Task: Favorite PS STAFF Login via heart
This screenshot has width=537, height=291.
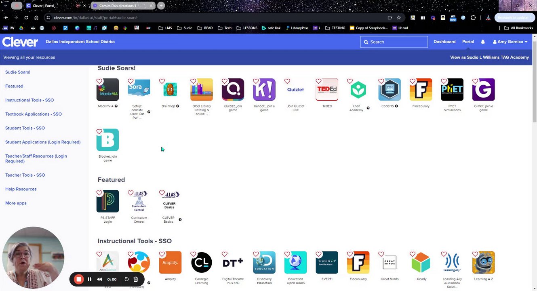Action: [x=99, y=193]
